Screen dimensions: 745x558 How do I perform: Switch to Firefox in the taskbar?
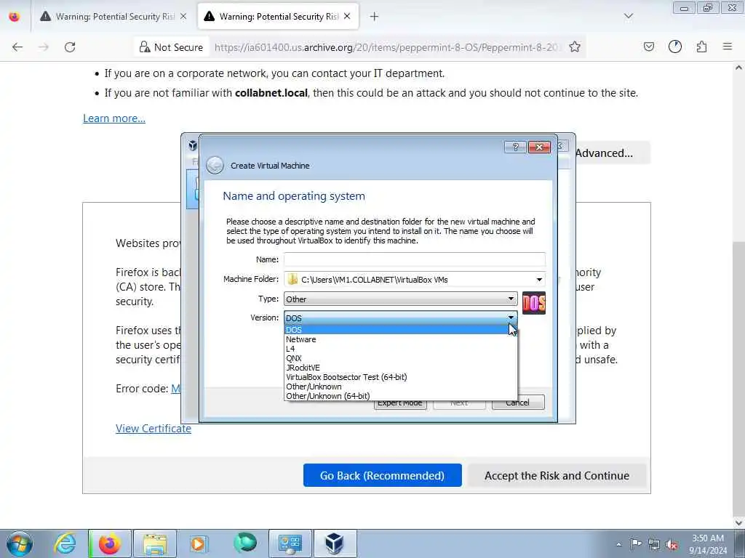point(110,543)
